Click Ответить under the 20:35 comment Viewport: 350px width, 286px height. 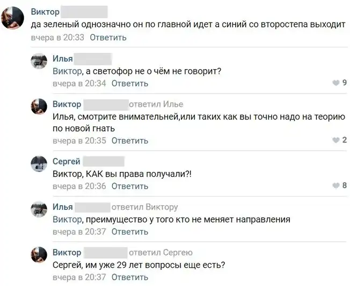pyautogui.click(x=130, y=141)
